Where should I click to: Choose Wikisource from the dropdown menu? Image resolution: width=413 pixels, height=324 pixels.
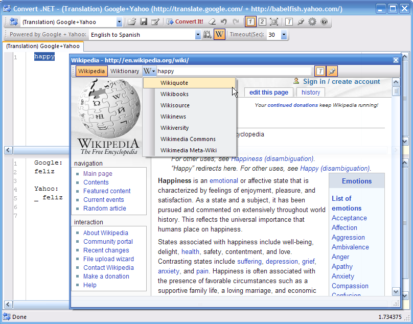click(189, 105)
